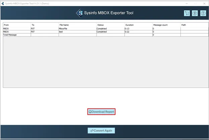This screenshot has height=140, width=209.
Task: Click the 0:13 duration cell
Action: coord(138,29)
